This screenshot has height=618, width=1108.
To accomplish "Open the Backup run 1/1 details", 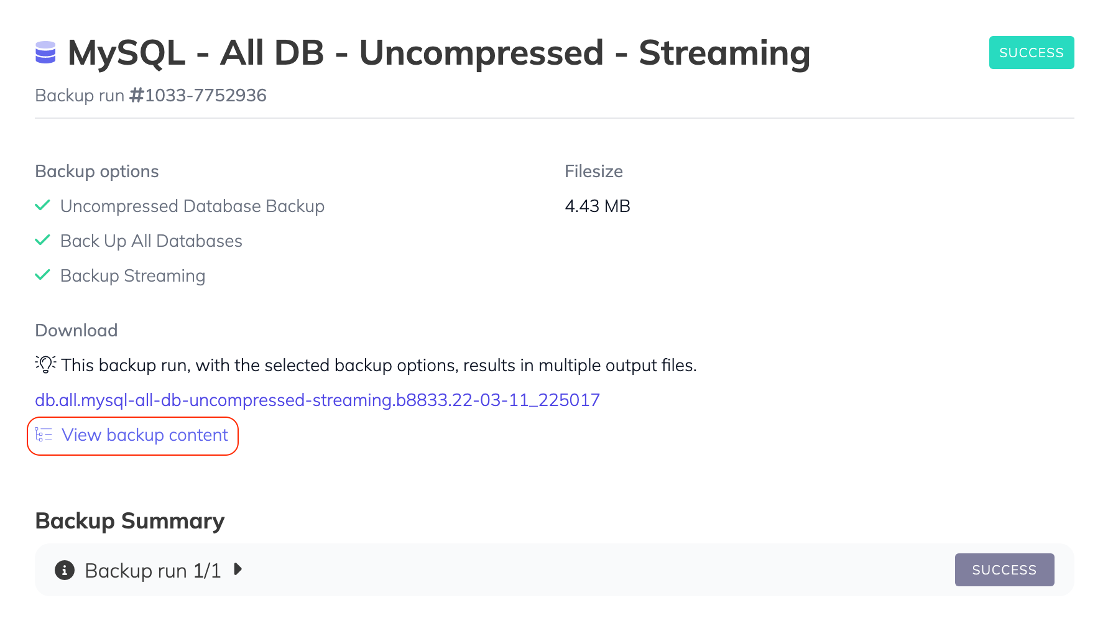I will point(154,570).
